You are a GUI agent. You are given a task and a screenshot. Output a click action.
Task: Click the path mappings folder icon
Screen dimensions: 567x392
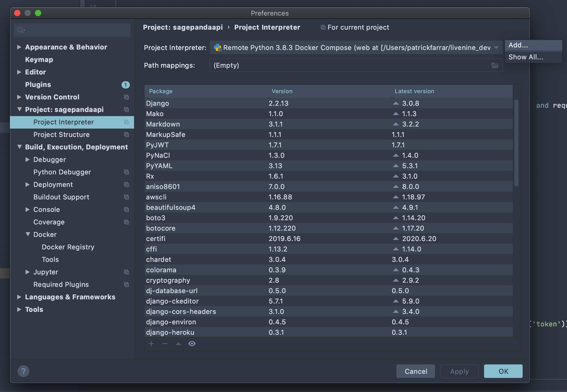[x=495, y=65]
